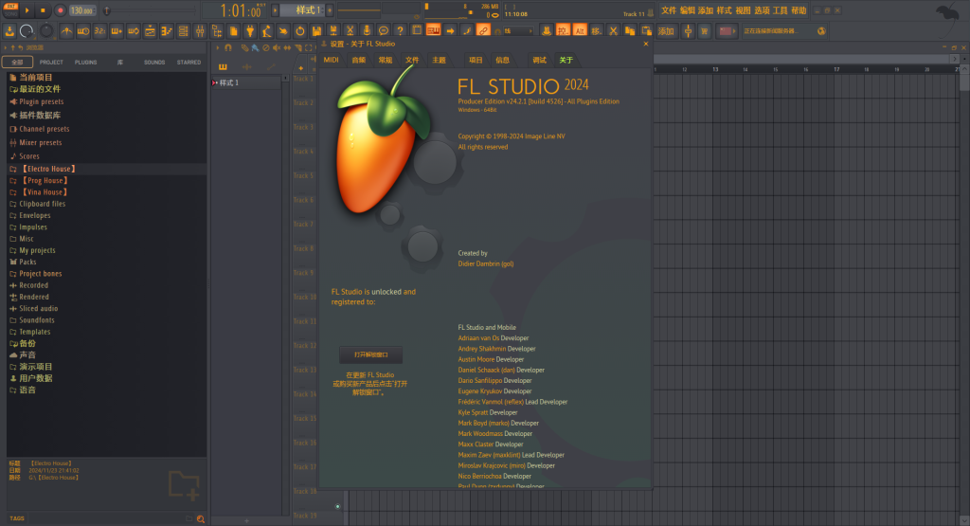Toggle the metronome icon in toolbar

click(67, 31)
